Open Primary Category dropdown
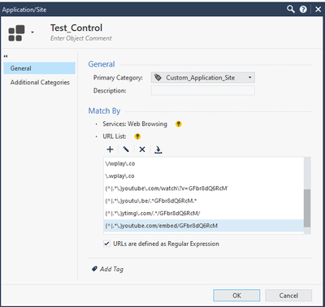Viewport: 325px width, 307px height. pyautogui.click(x=203, y=78)
